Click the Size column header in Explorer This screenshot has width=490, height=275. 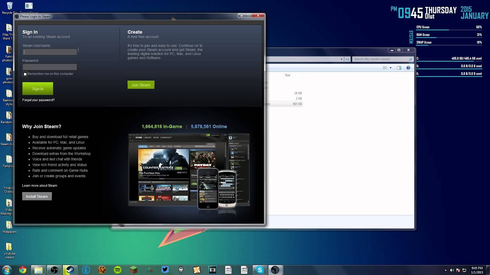[x=287, y=75]
